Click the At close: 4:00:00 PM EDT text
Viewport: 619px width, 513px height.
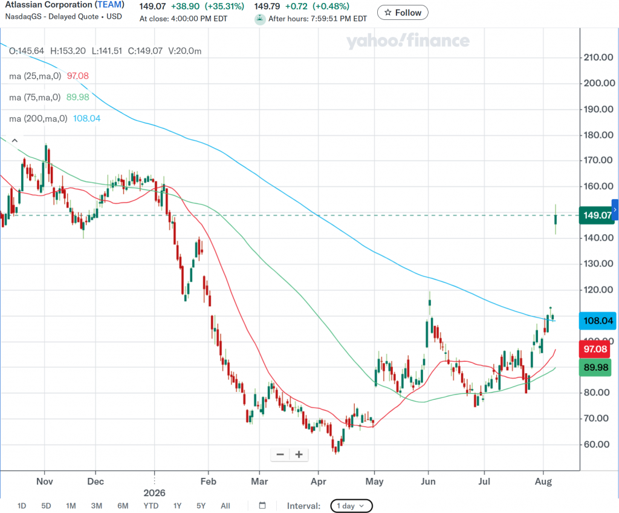[x=183, y=19]
